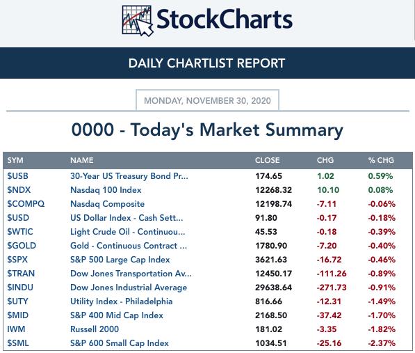Open US Dollar Index chart link

pyautogui.click(x=127, y=218)
